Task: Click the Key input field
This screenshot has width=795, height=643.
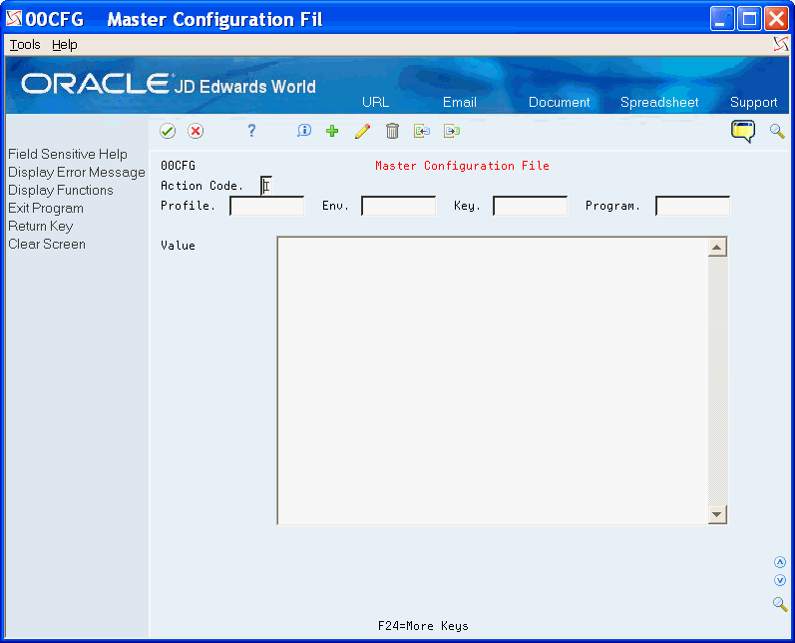Action: click(x=531, y=206)
